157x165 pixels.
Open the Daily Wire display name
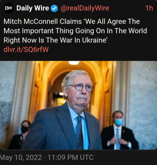(33, 8)
